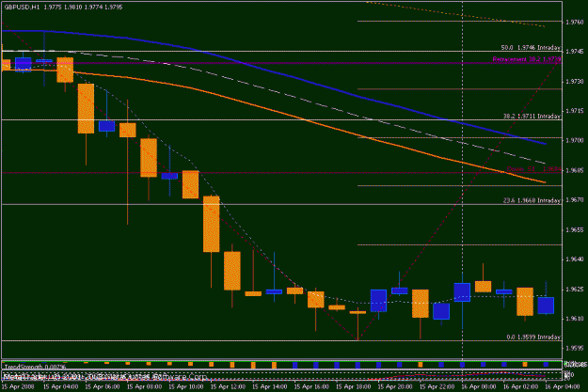This screenshot has height=392, width=588.
Task: Click the '15 Apr 18:00' time axis label
Action: tap(354, 386)
